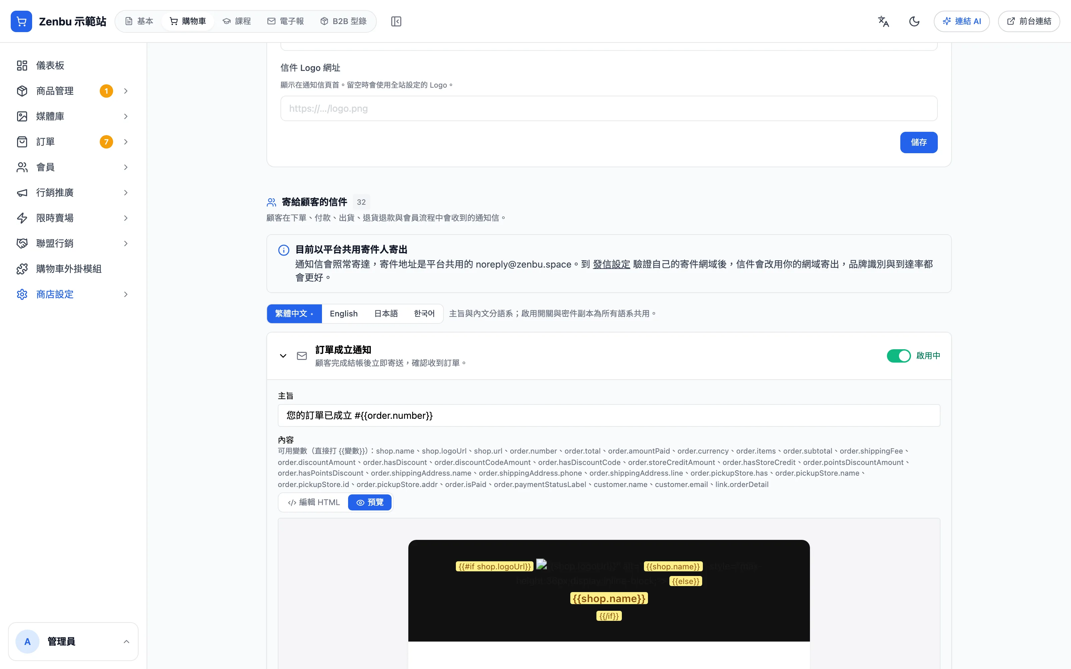
Task: Expand 訂單 submenu chevron
Action: (126, 142)
